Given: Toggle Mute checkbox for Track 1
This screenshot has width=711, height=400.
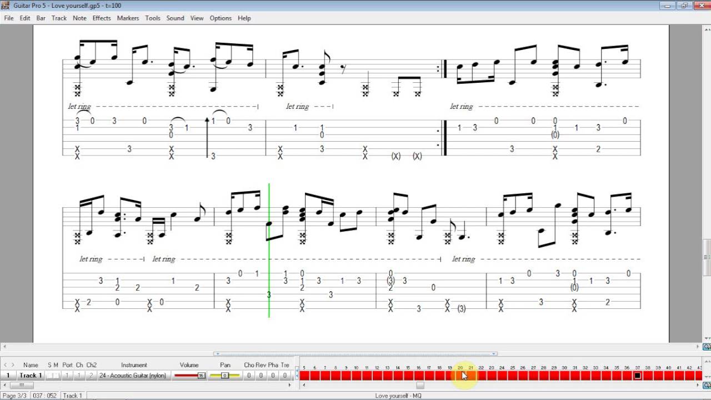Looking at the screenshot, I should click(x=56, y=376).
